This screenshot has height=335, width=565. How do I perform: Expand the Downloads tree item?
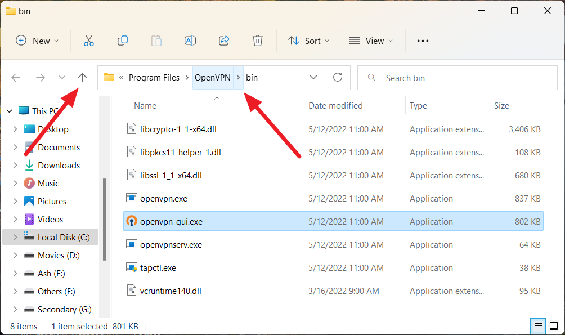[16, 165]
